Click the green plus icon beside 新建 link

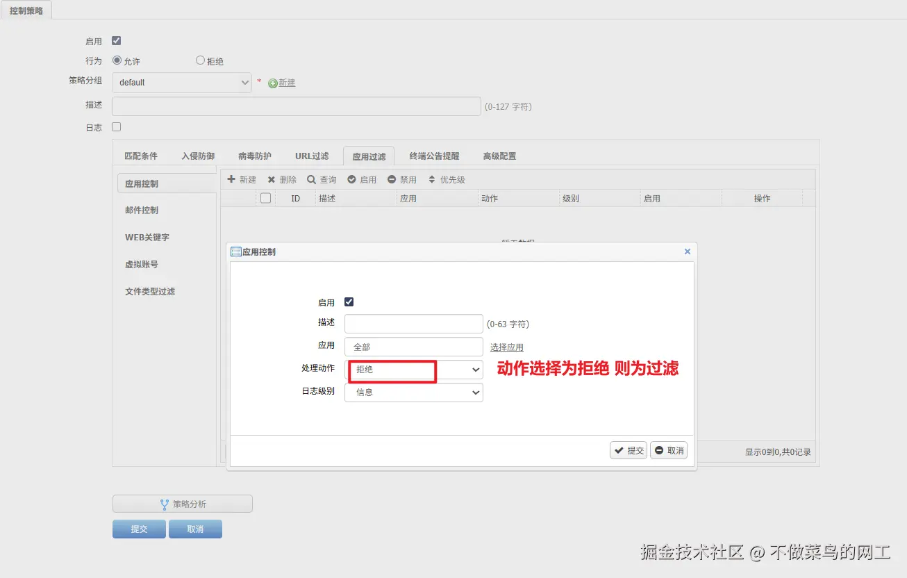(x=273, y=83)
